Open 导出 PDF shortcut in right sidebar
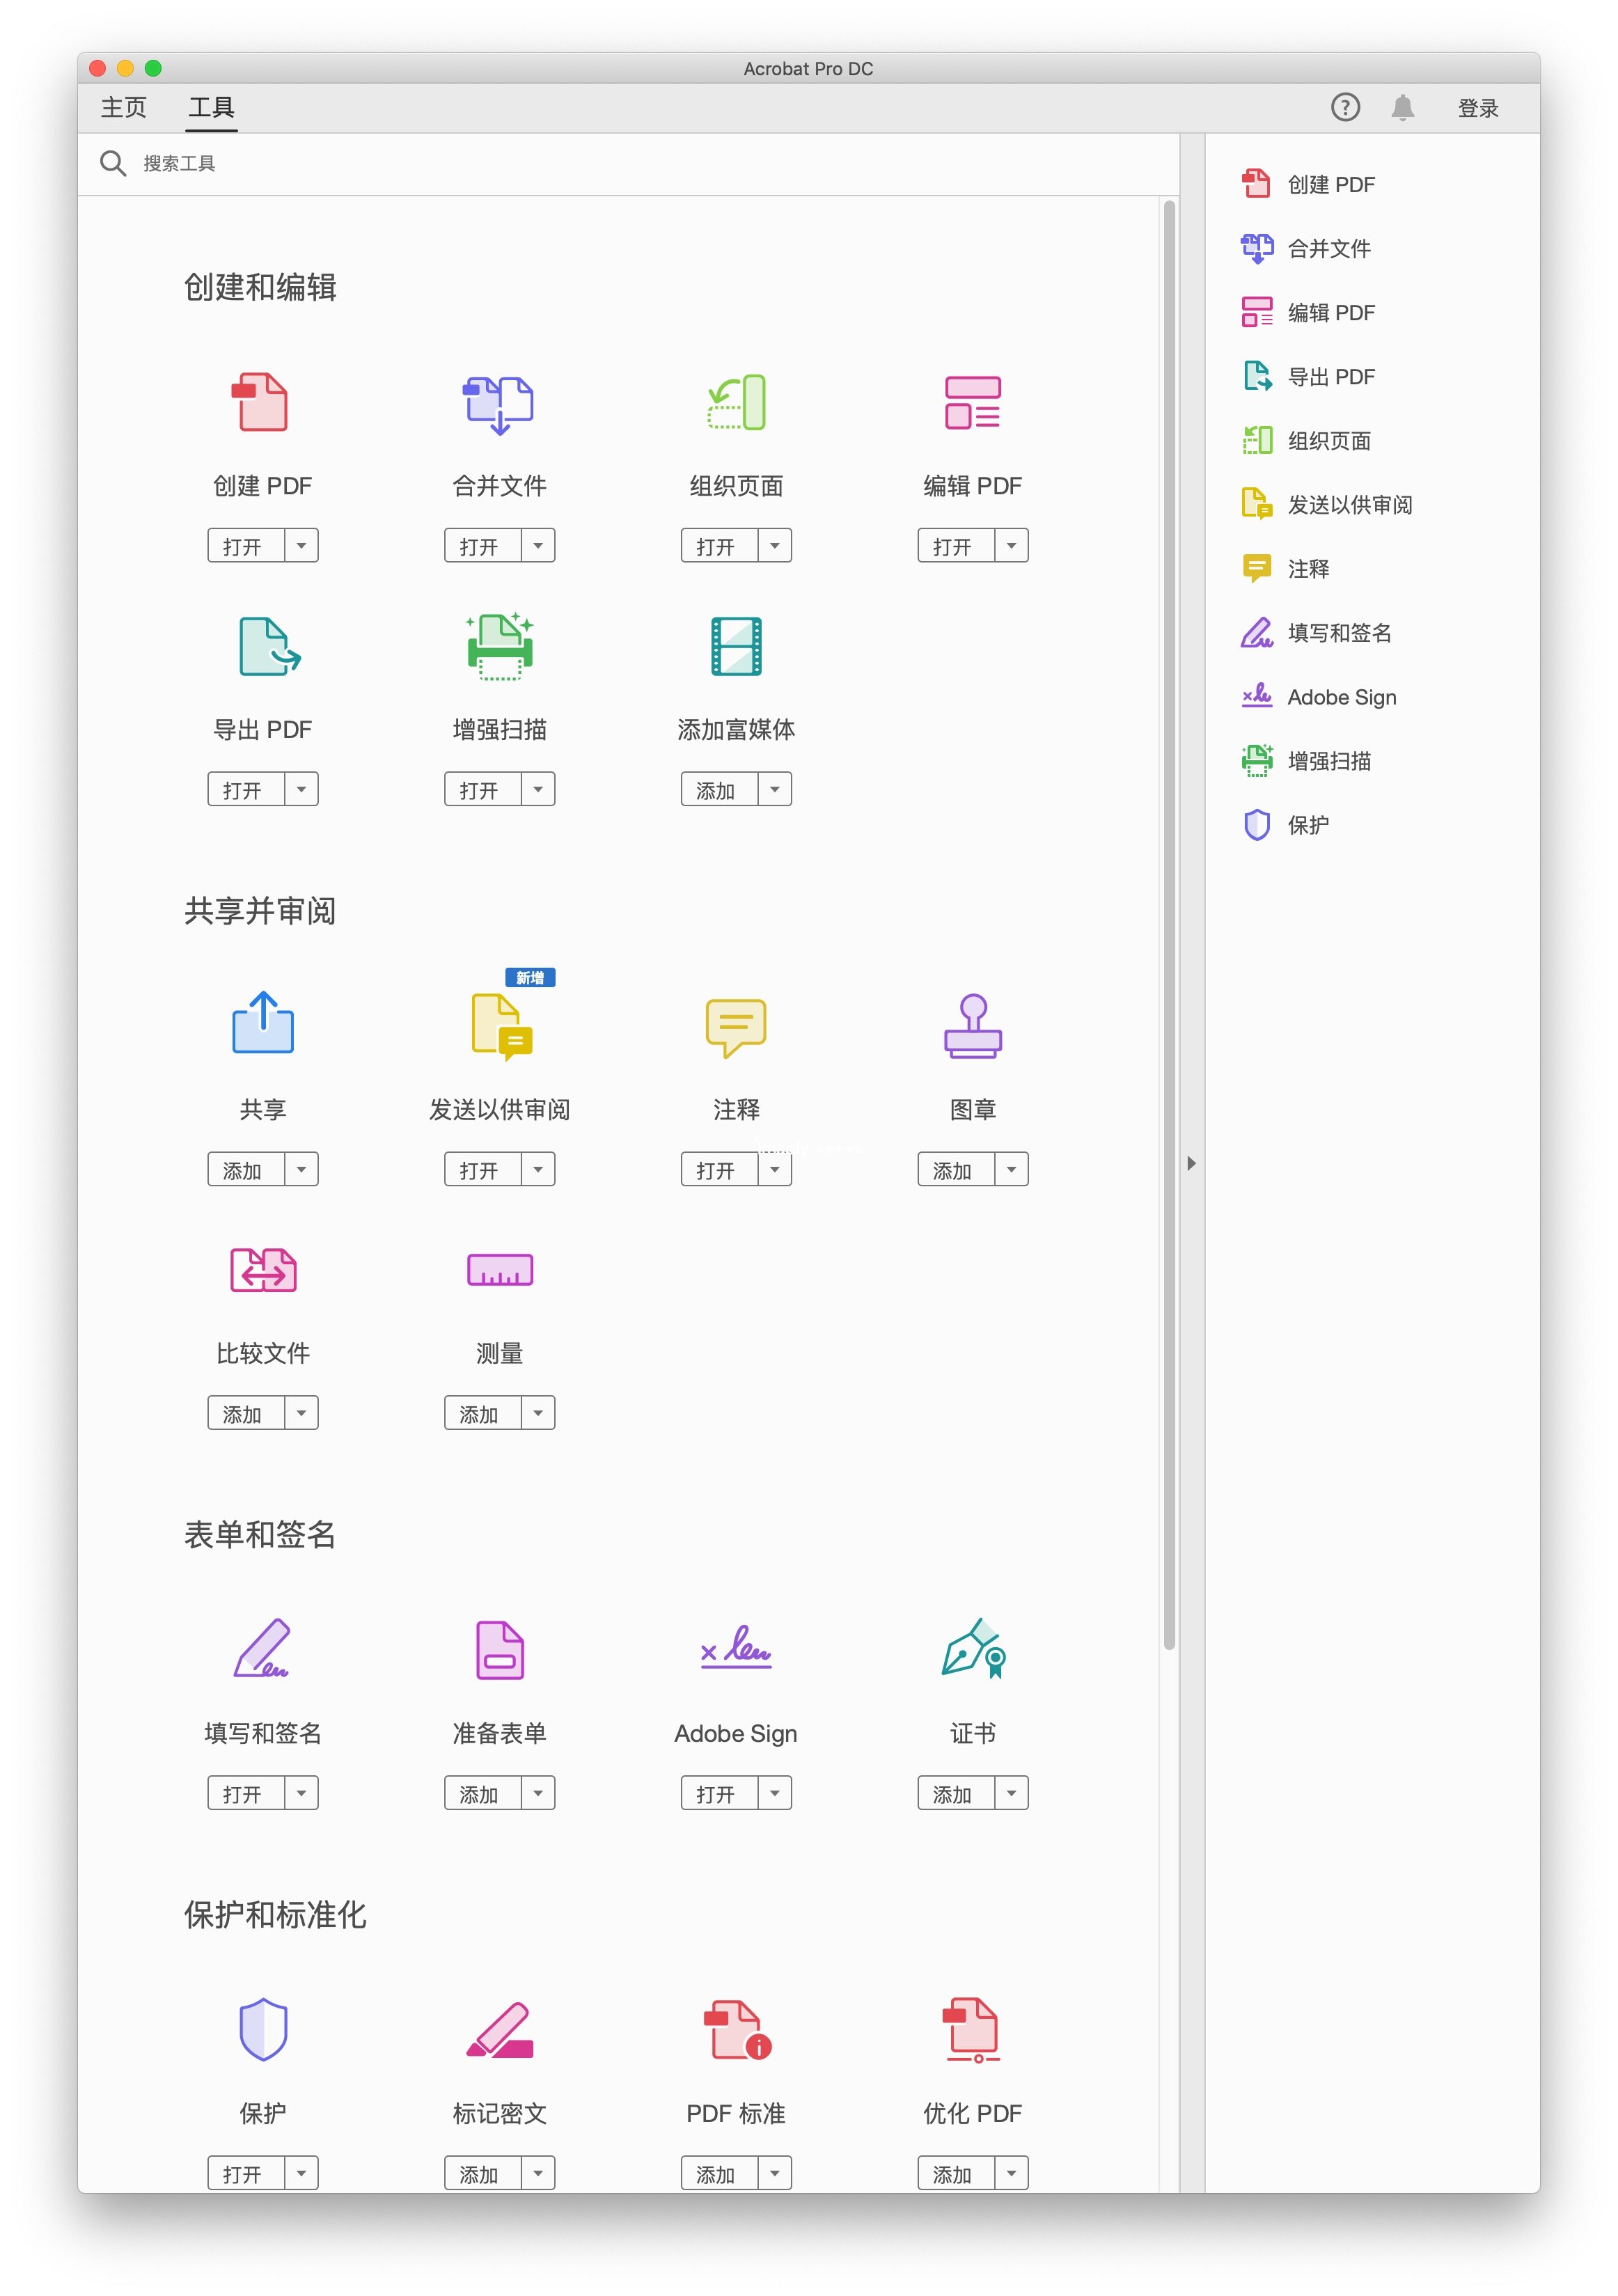The image size is (1618, 2296). coord(1308,376)
